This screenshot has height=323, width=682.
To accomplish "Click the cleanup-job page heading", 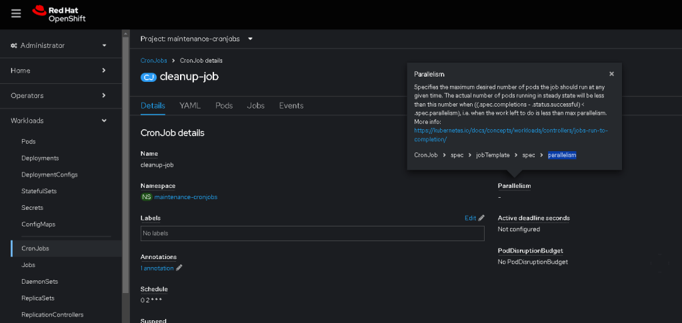I will [x=189, y=77].
